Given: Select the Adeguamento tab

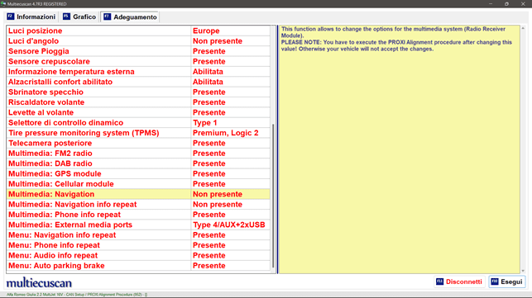Looking at the screenshot, I should click(130, 17).
